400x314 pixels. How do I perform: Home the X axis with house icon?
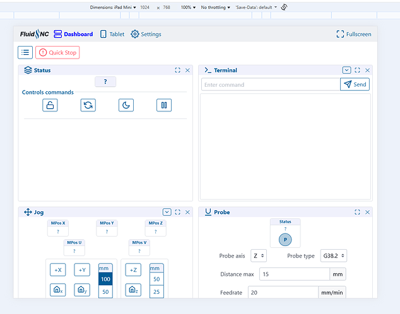[x=58, y=290]
